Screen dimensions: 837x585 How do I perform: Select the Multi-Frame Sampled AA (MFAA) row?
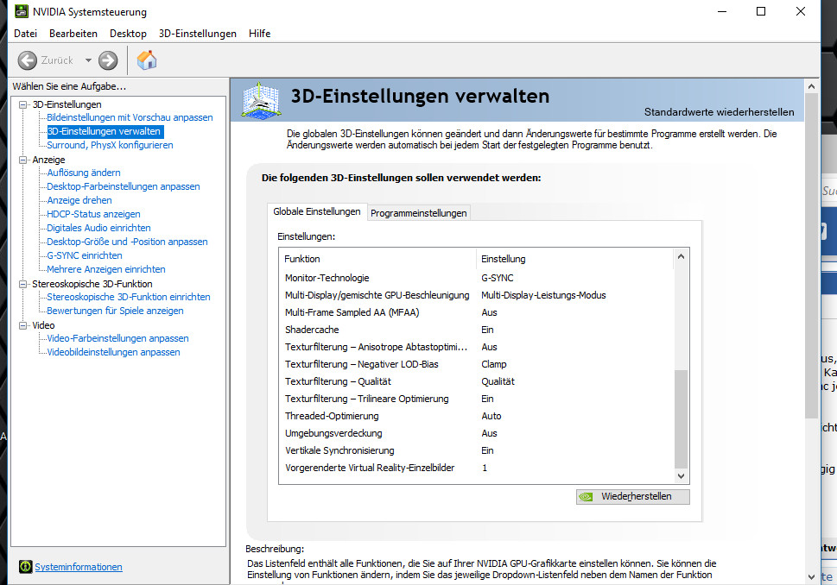(x=477, y=312)
